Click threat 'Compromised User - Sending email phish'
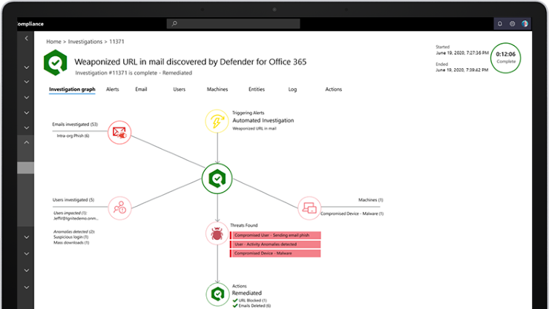This screenshot has width=549, height=309. [275, 236]
